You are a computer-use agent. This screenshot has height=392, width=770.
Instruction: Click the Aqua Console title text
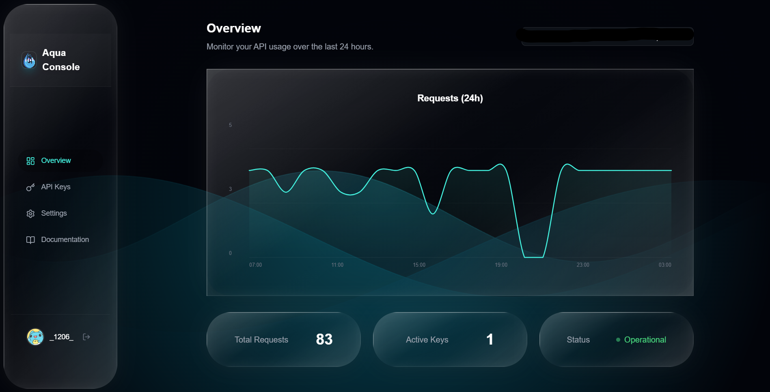pos(61,60)
